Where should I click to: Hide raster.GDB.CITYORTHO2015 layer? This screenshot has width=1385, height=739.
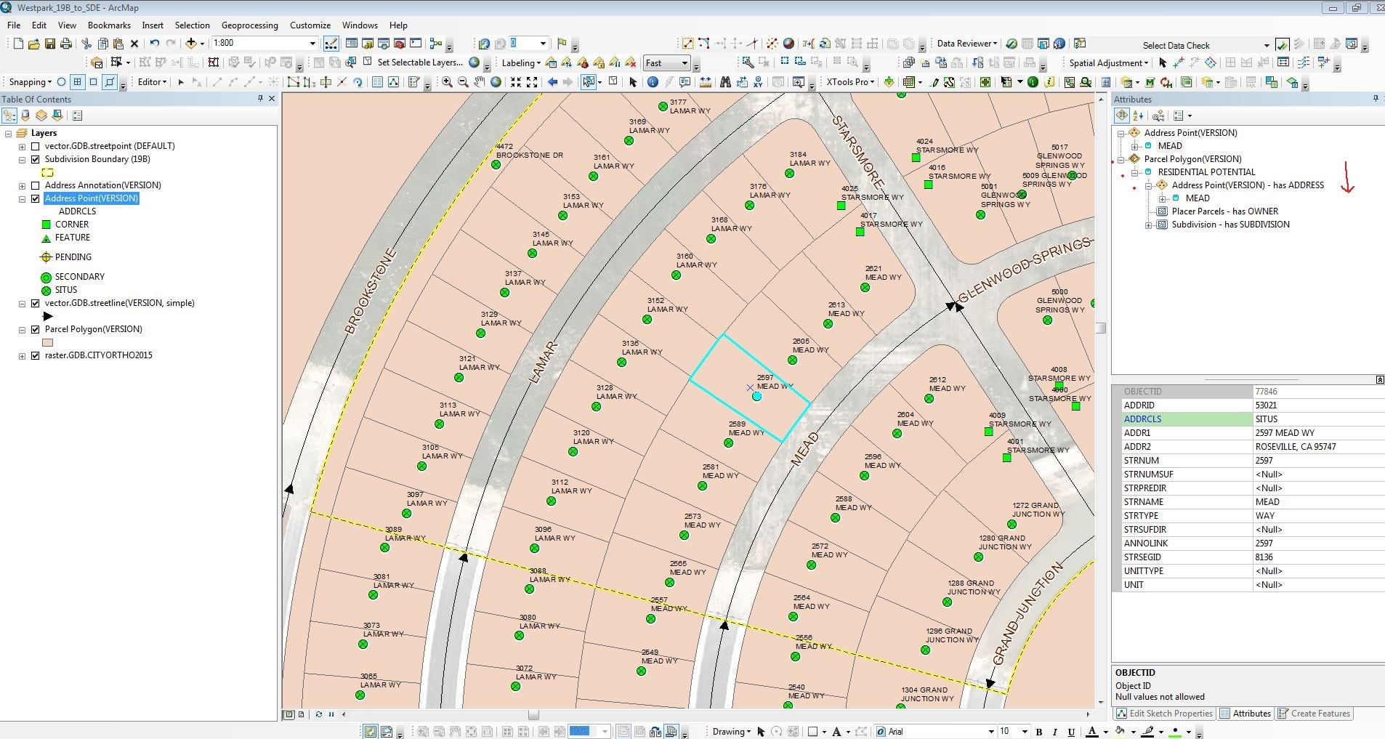click(35, 355)
